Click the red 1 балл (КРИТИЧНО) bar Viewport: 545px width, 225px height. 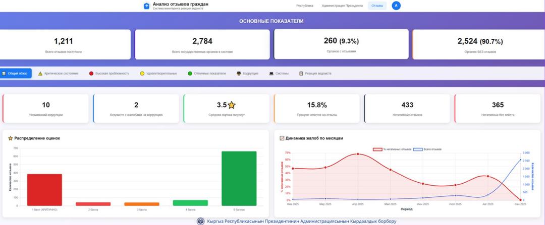(x=44, y=189)
